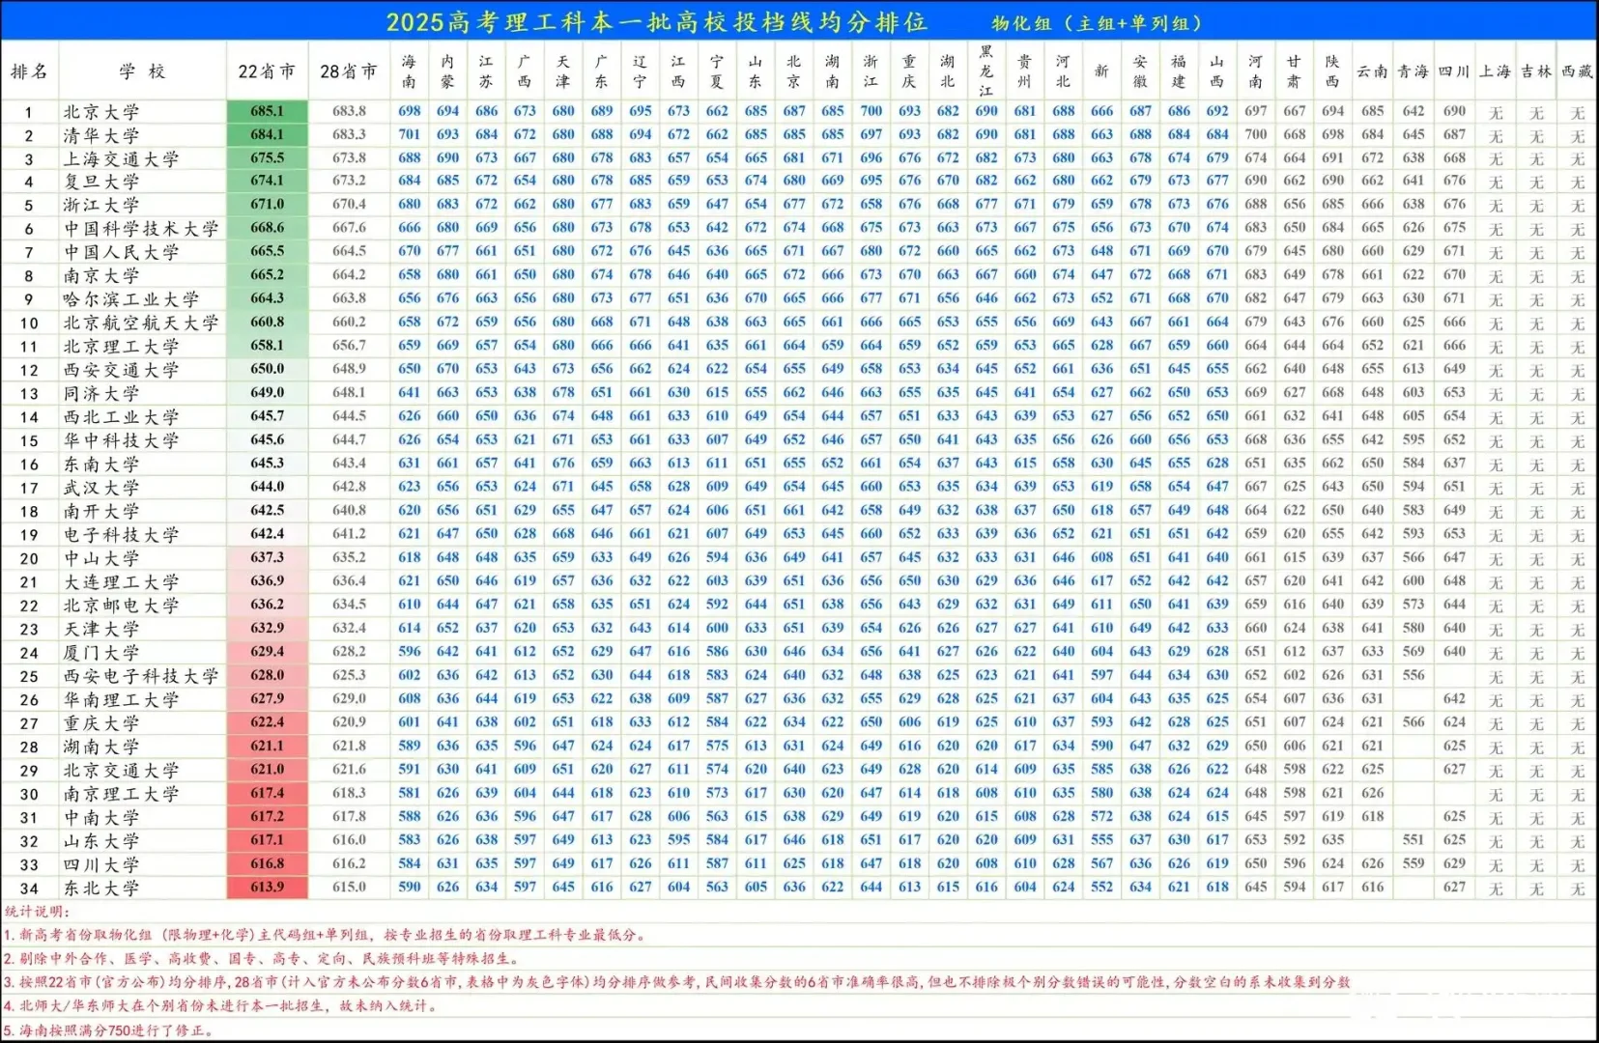Select note 1 about 新高考省份取物化组
1599x1043 pixels.
pos(325,935)
